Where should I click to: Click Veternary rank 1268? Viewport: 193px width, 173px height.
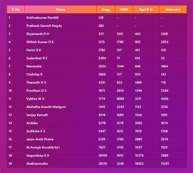pyautogui.click(x=164, y=34)
